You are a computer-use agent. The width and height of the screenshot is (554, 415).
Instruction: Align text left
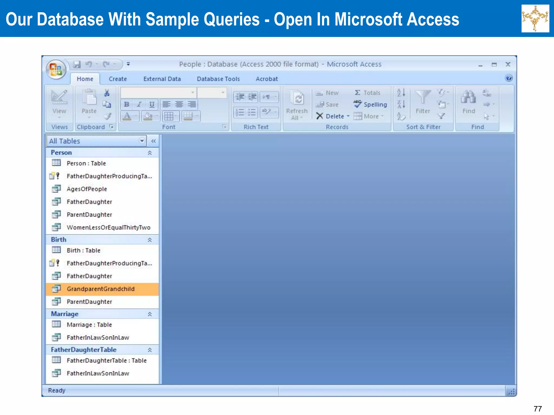click(x=166, y=104)
